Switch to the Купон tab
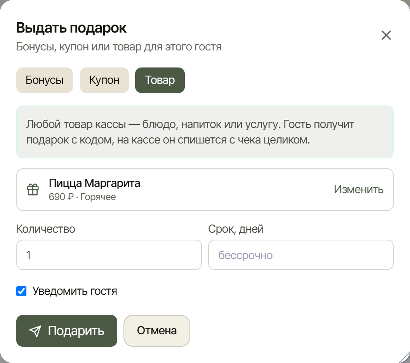The height and width of the screenshot is (363, 410). pyautogui.click(x=104, y=80)
